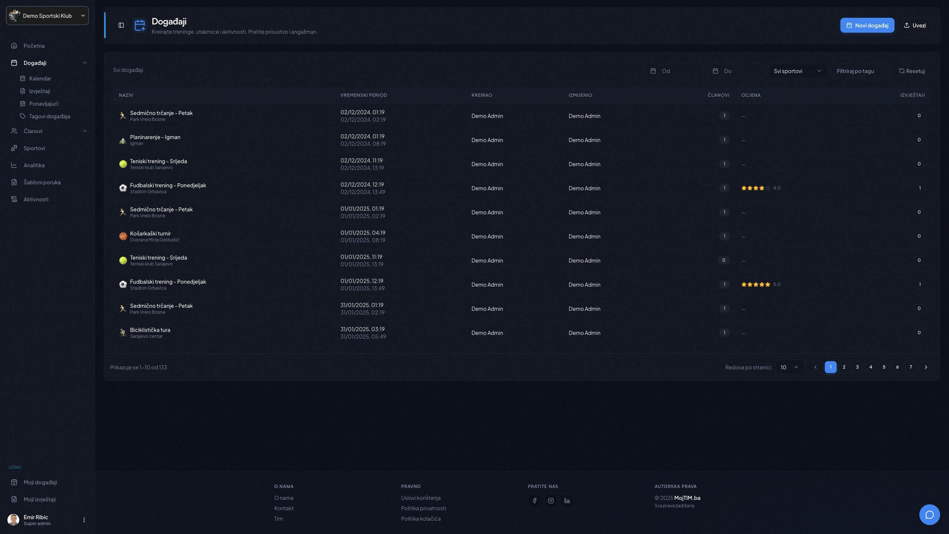Open Kalendar in the sidebar
The width and height of the screenshot is (949, 534).
(x=40, y=78)
